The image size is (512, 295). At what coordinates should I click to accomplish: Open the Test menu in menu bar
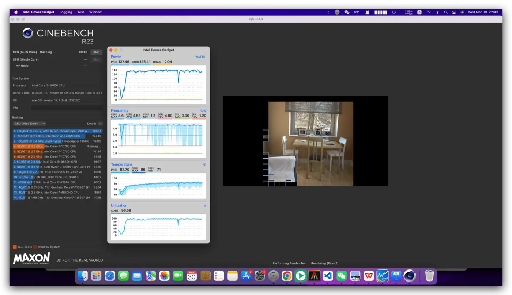[x=80, y=12]
